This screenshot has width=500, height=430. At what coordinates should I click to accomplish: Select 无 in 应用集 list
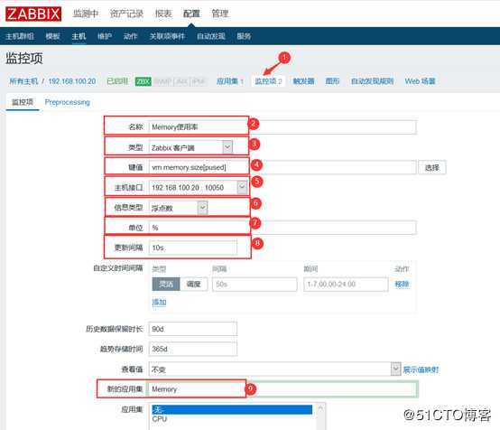pos(233,409)
